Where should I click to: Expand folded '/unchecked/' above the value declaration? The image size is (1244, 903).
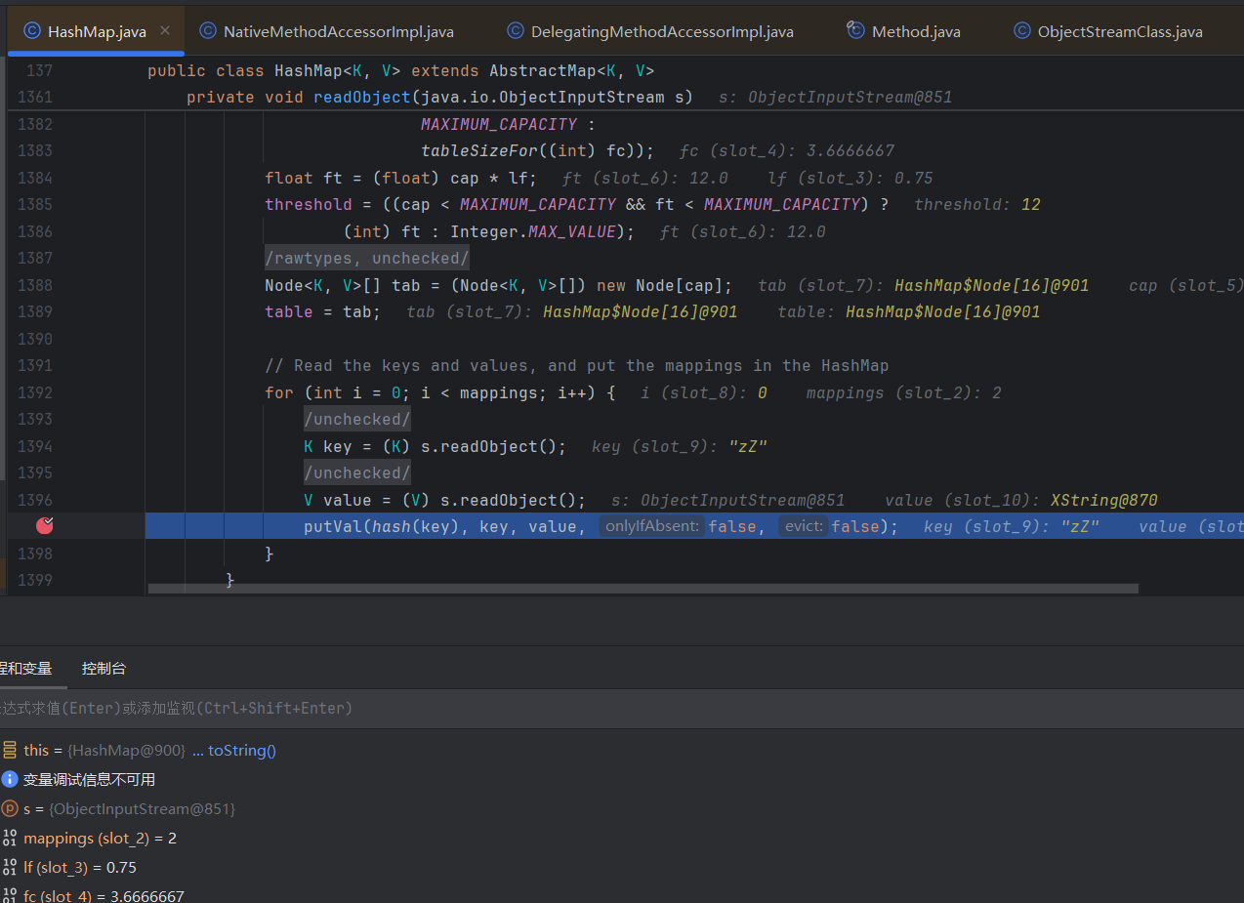pyautogui.click(x=356, y=472)
